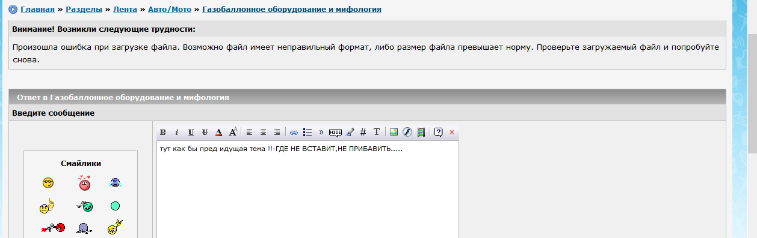Click the red X icon in editor toolbar
Screen dimensions: 757x238
452,132
